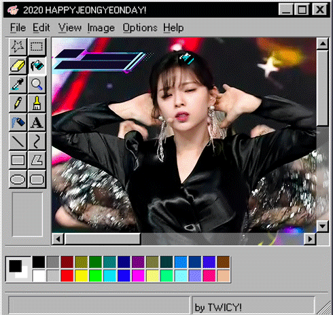Click the horizontal scrollbar left arrow

[58, 239]
